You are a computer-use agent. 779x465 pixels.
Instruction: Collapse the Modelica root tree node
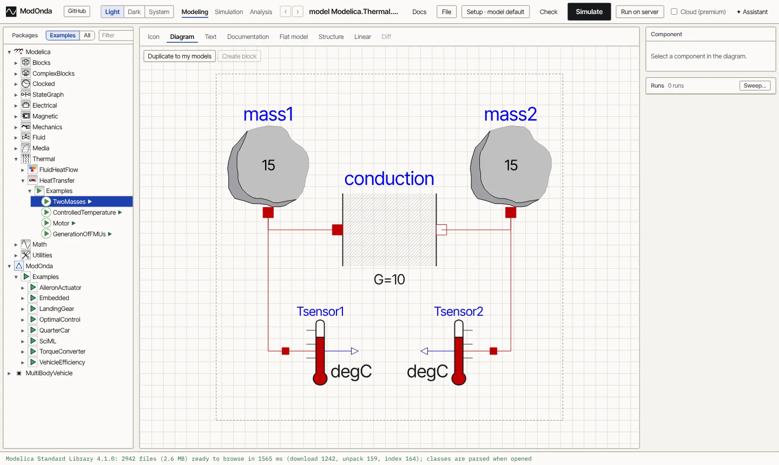click(x=9, y=52)
